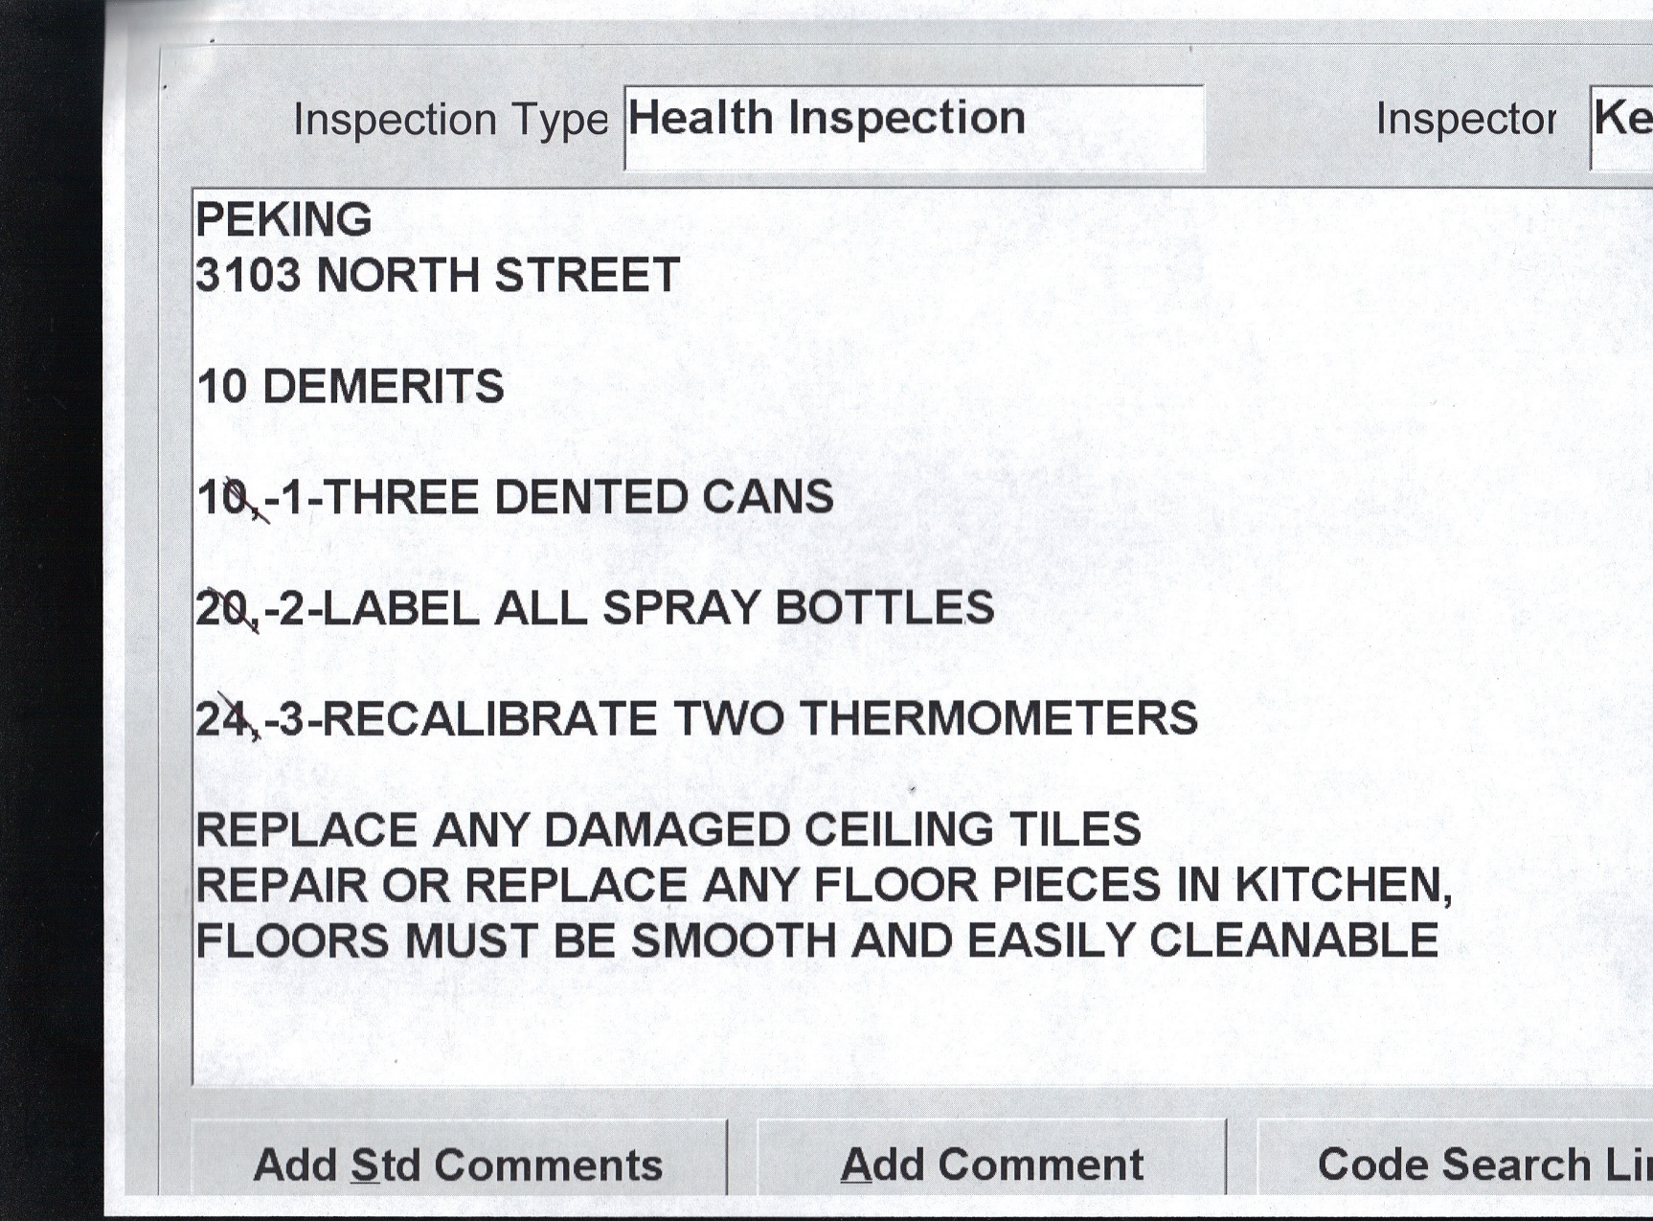
Task: Click code number 24 before RECALIBRATE
Action: click(x=221, y=719)
